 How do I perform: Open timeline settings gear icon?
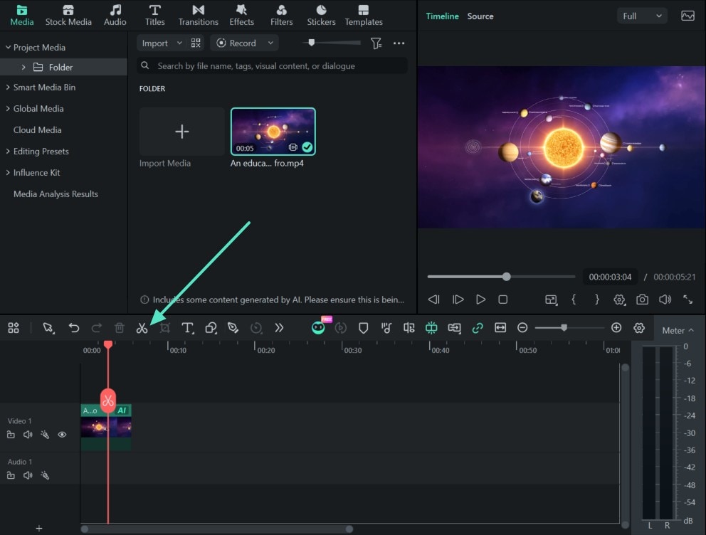pyautogui.click(x=639, y=328)
